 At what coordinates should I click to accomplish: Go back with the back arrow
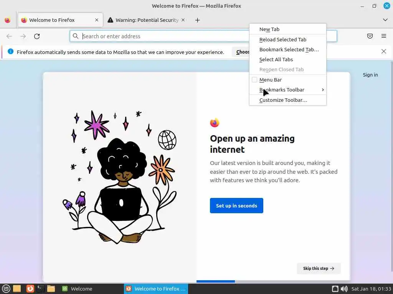pos(9,36)
